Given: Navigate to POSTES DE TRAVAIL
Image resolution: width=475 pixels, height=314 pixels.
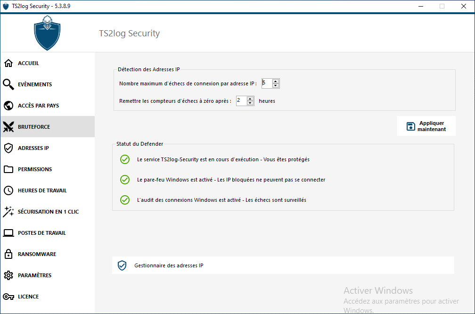Looking at the screenshot, I should pos(48,233).
